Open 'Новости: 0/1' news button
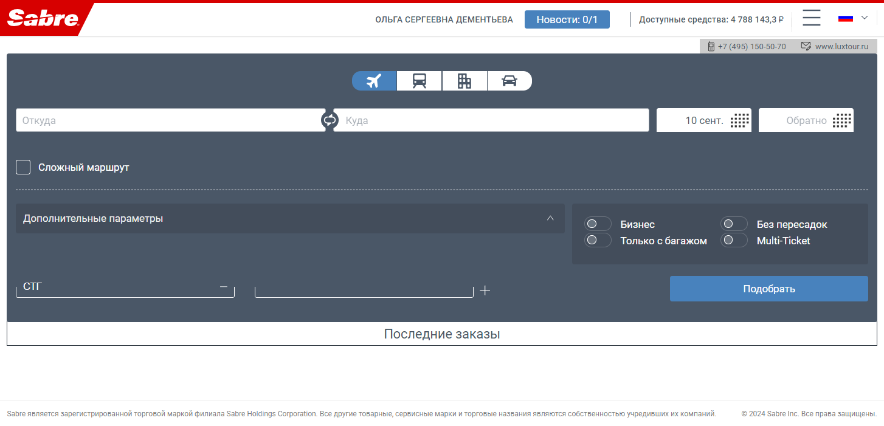Screen dimensions: 884x426 (x=567, y=19)
